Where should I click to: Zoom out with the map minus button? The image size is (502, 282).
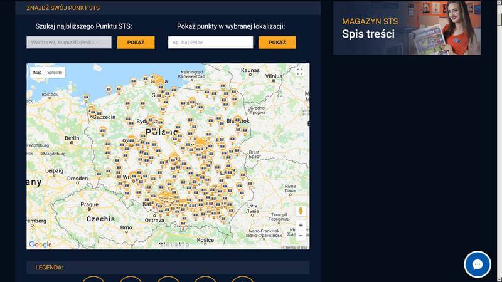tap(301, 236)
